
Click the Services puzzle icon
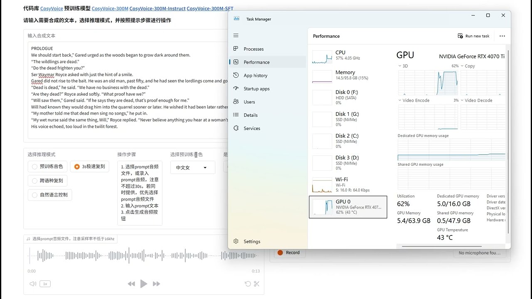click(236, 128)
